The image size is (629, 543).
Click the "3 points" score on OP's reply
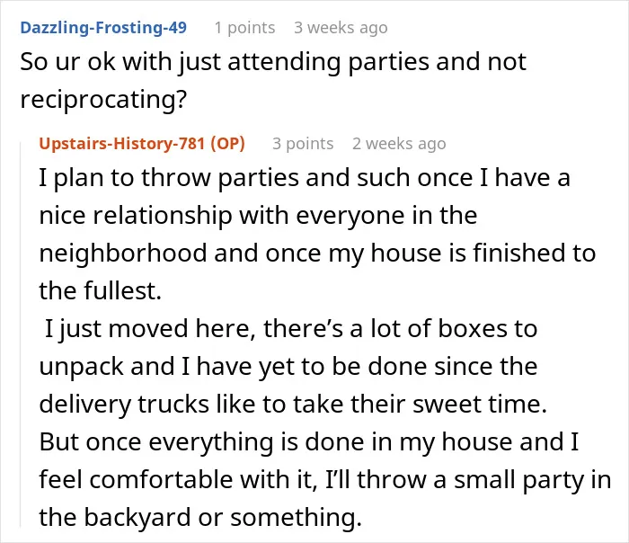click(x=303, y=143)
